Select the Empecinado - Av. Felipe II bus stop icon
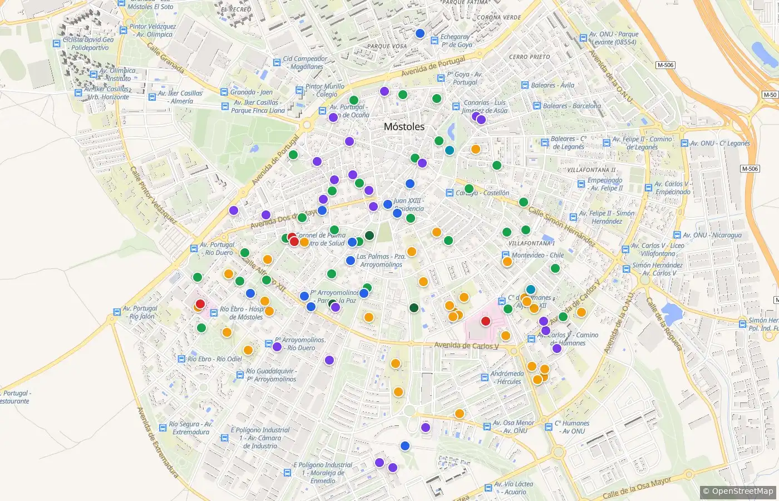Viewport: 779px width, 501px height. 581,184
